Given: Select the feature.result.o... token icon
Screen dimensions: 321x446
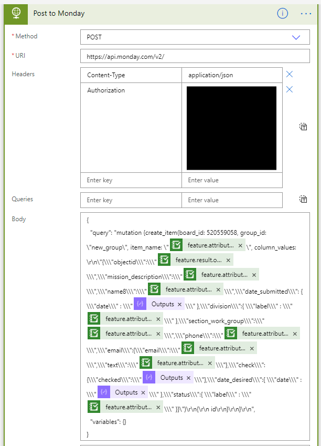Looking at the screenshot, I should click(164, 260).
